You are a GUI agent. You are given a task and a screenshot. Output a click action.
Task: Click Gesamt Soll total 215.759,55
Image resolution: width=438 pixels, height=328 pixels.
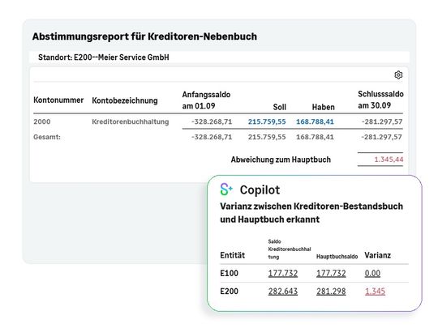pyautogui.click(x=267, y=137)
